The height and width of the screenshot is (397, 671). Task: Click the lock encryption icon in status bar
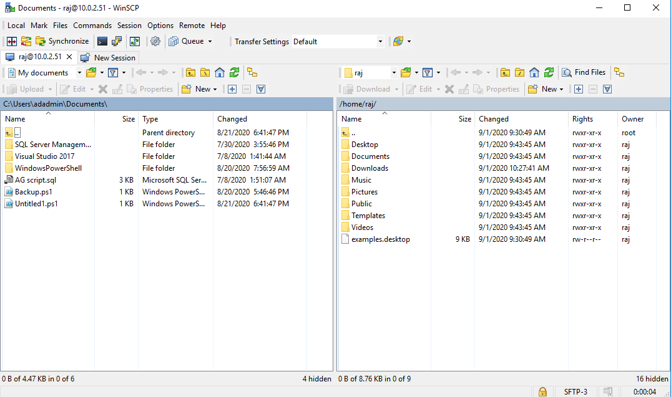542,391
